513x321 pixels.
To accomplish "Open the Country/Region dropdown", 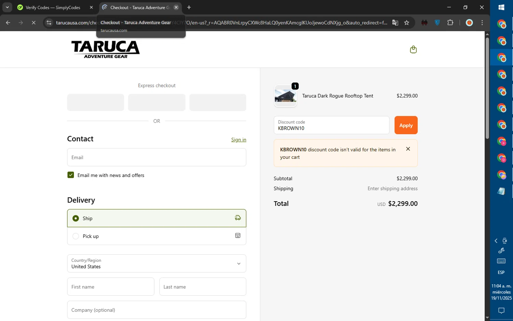I will (x=157, y=264).
